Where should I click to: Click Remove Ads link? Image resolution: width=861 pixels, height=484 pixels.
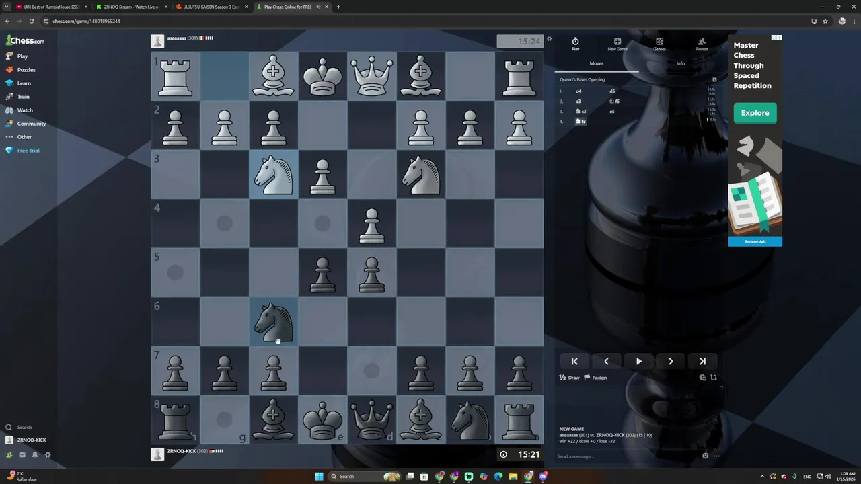tap(755, 241)
